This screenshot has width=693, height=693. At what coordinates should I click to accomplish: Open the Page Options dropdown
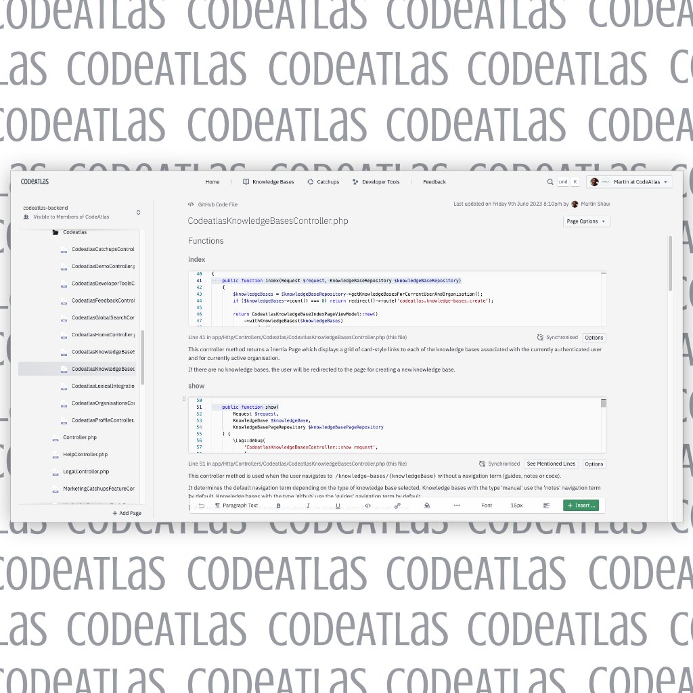point(586,221)
